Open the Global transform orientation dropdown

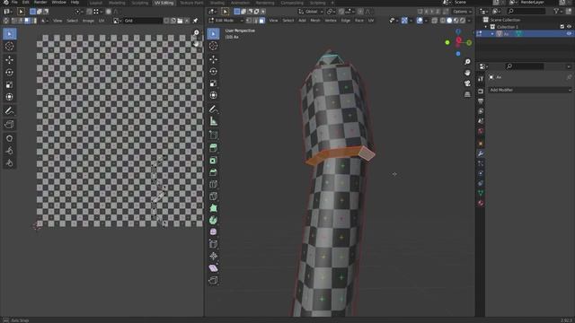(x=311, y=12)
